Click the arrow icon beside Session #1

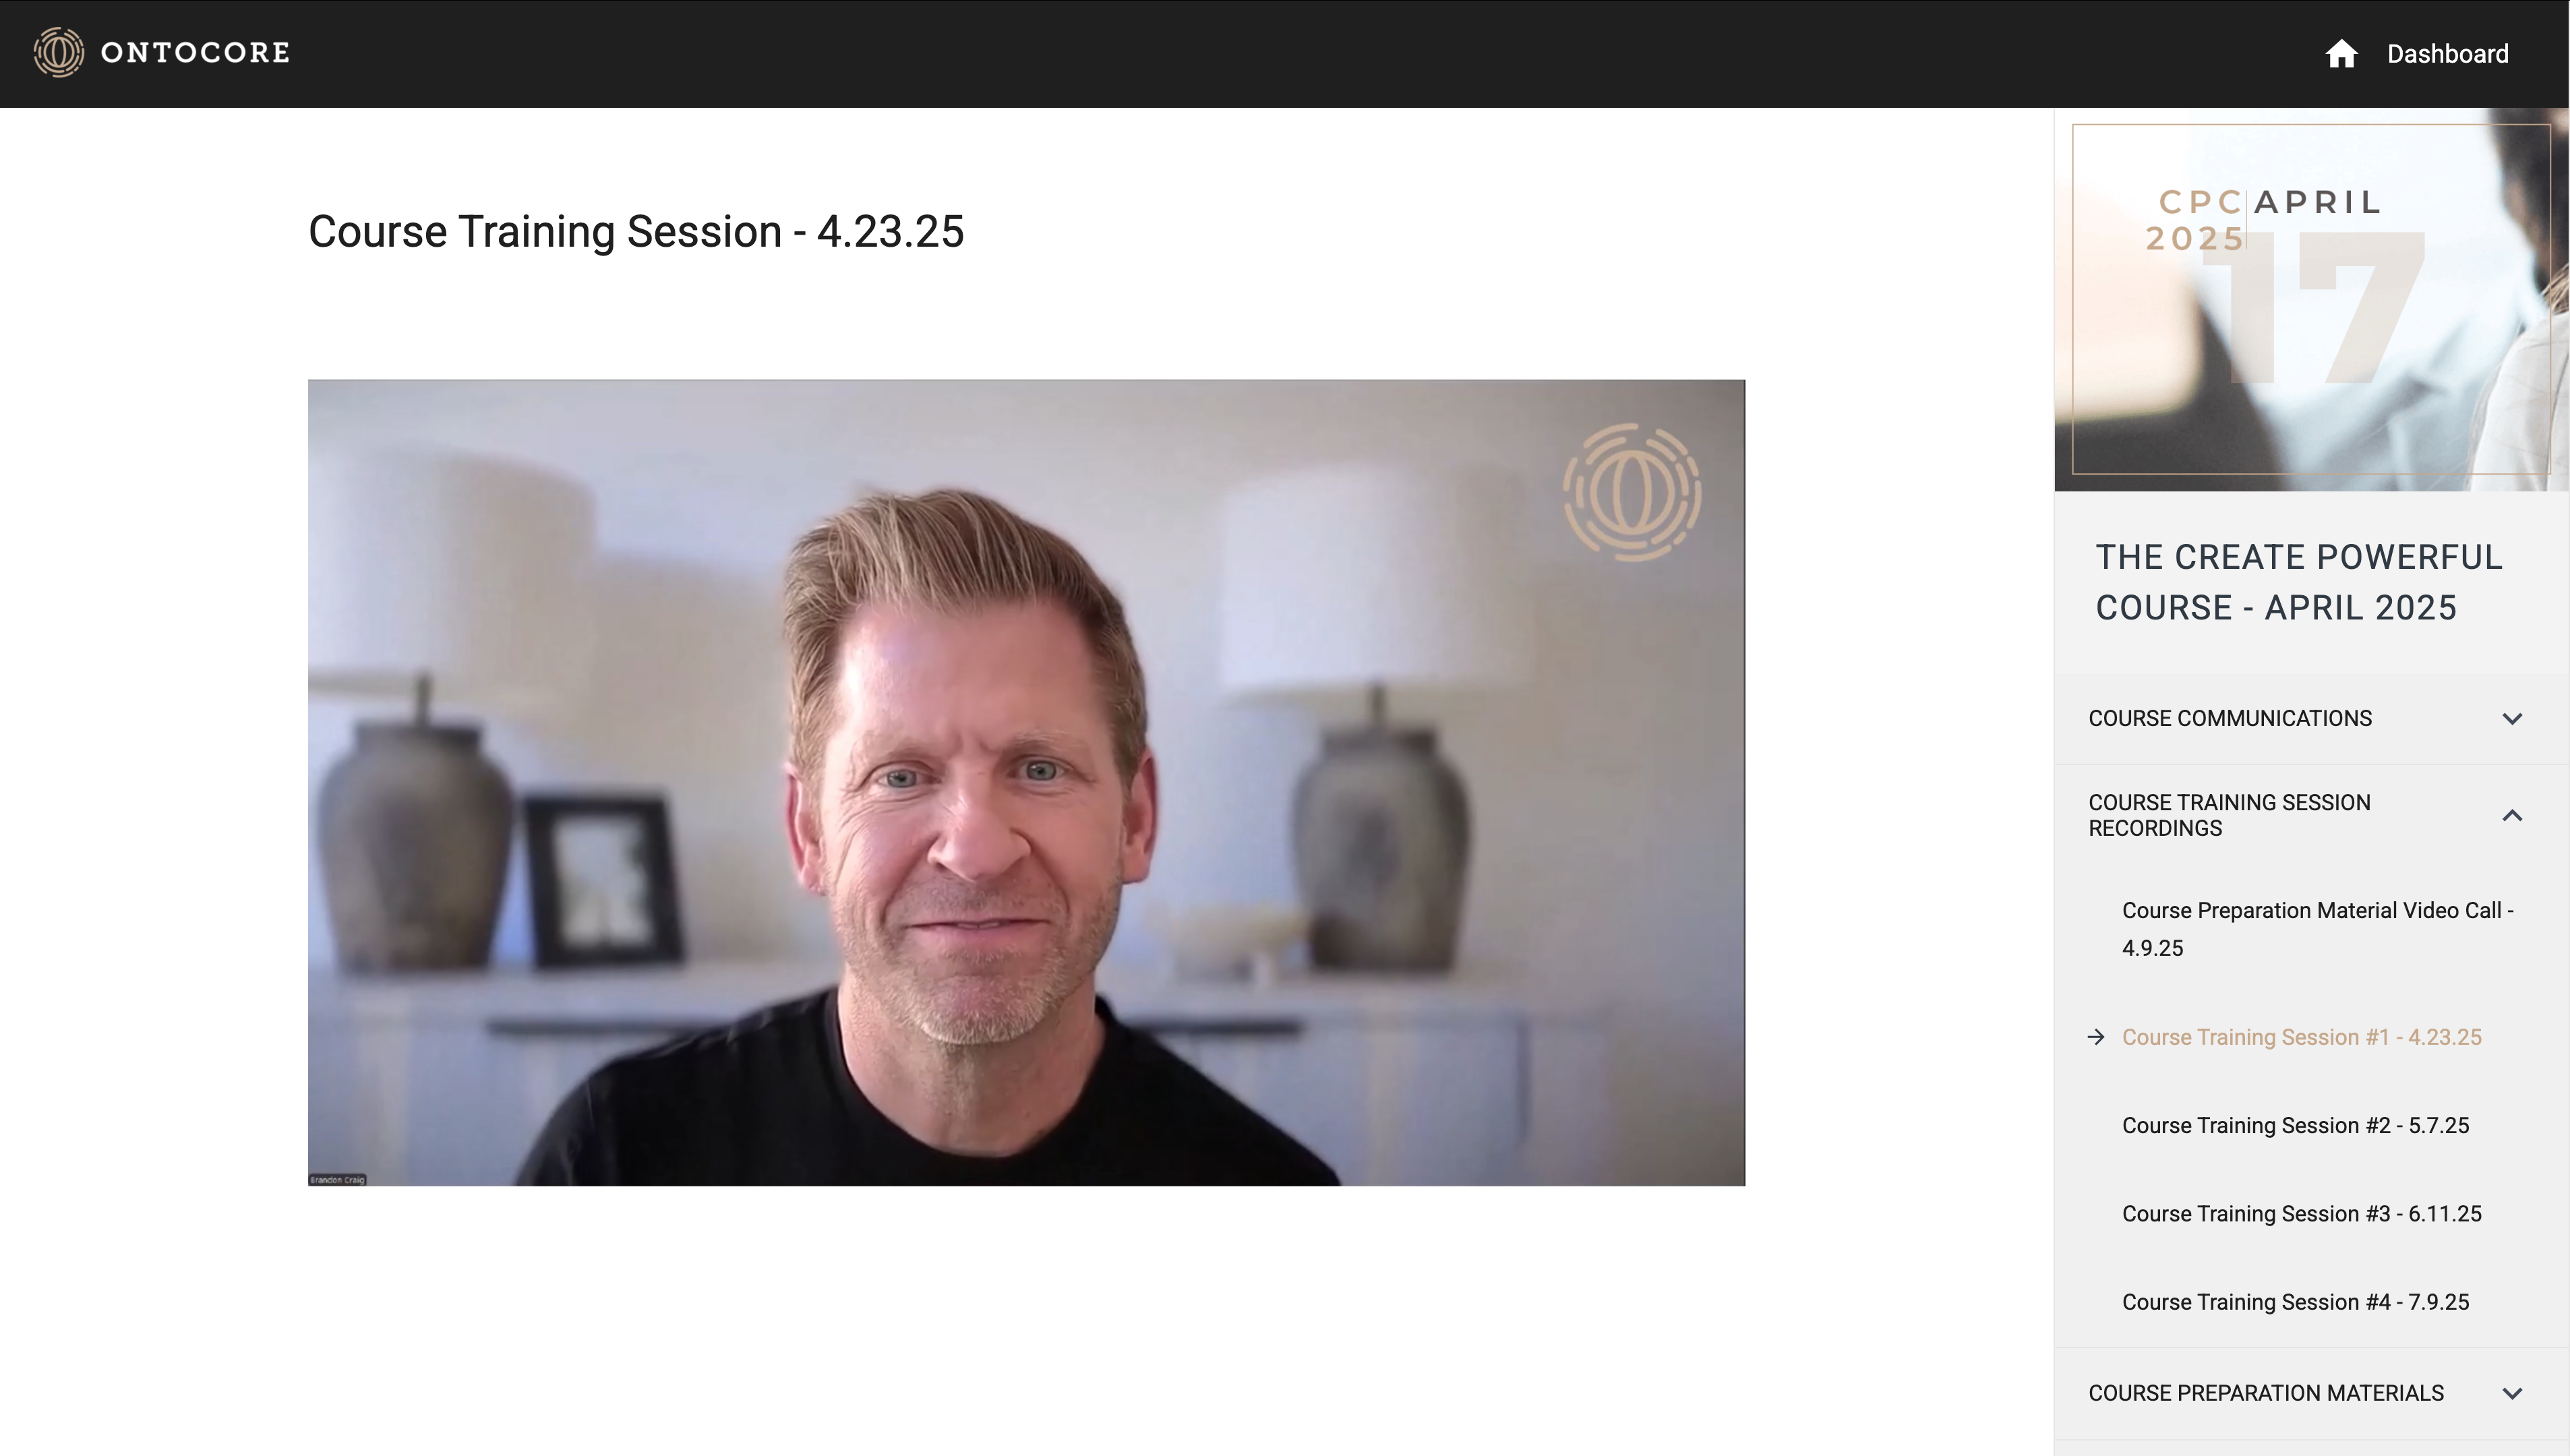point(2096,1037)
